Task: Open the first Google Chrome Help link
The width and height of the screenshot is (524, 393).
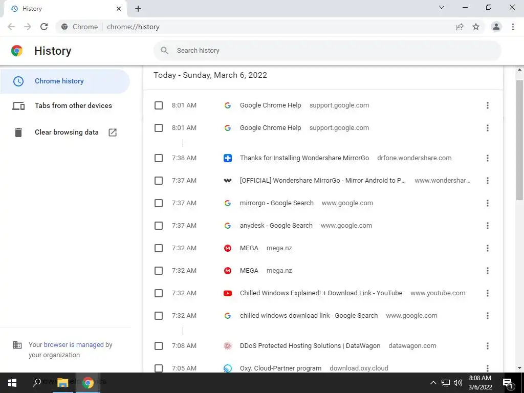Action: pos(270,105)
